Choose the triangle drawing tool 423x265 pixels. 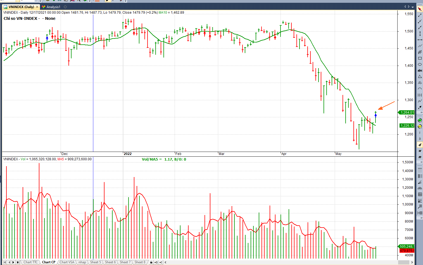pyautogui.click(x=420, y=77)
